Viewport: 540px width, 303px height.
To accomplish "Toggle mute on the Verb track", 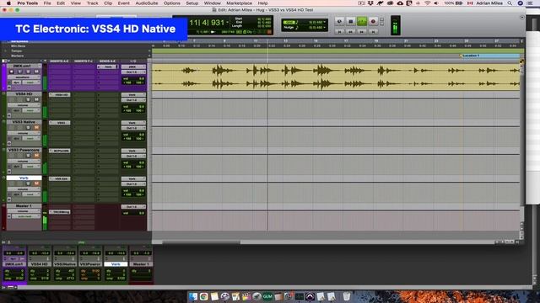I will [x=36, y=183].
